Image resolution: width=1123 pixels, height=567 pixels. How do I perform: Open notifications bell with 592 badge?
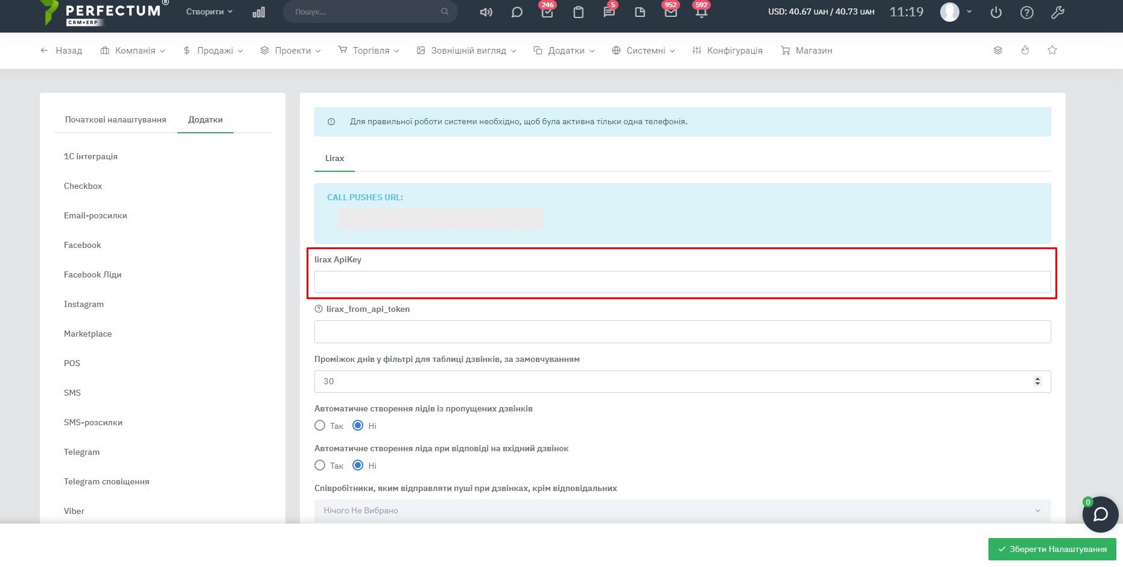[701, 11]
